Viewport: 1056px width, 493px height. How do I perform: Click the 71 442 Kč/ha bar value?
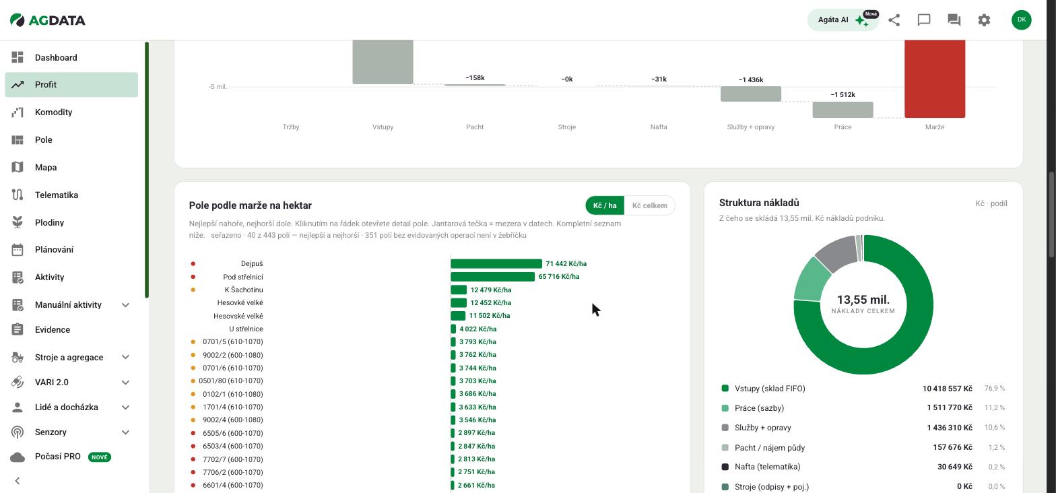click(566, 263)
